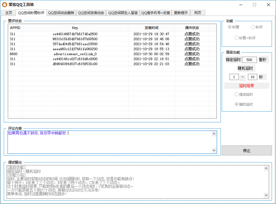Click the 操作状态 column header

click(x=192, y=28)
